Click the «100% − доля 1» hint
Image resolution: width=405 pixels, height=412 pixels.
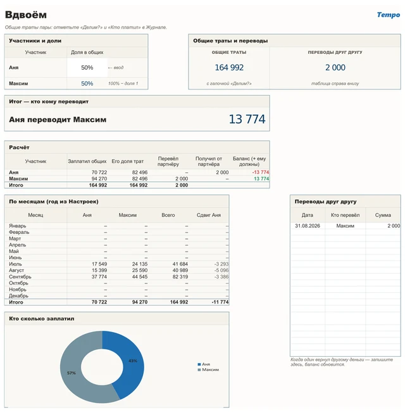point(123,84)
